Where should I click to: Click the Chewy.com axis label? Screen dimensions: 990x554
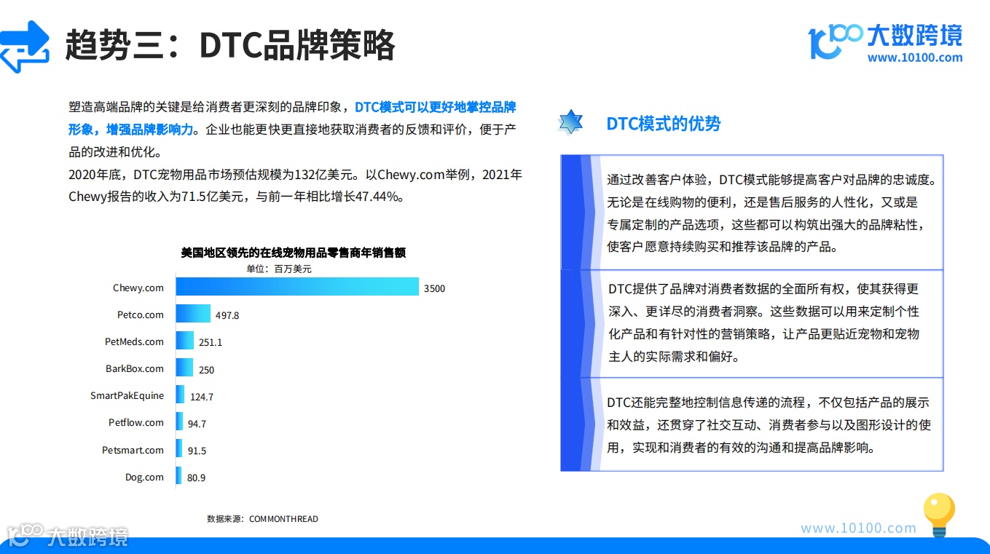click(138, 288)
